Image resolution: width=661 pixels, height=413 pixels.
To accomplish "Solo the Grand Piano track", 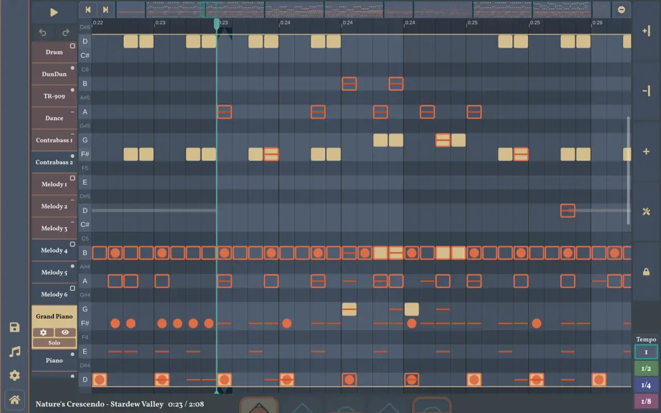I will click(54, 343).
